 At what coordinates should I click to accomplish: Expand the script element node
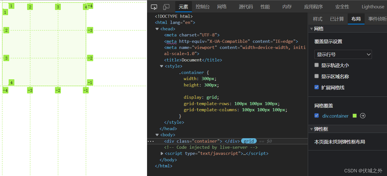click(162, 153)
